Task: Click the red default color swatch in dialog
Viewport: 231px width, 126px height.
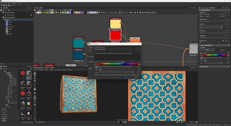Action: pyautogui.click(x=98, y=64)
